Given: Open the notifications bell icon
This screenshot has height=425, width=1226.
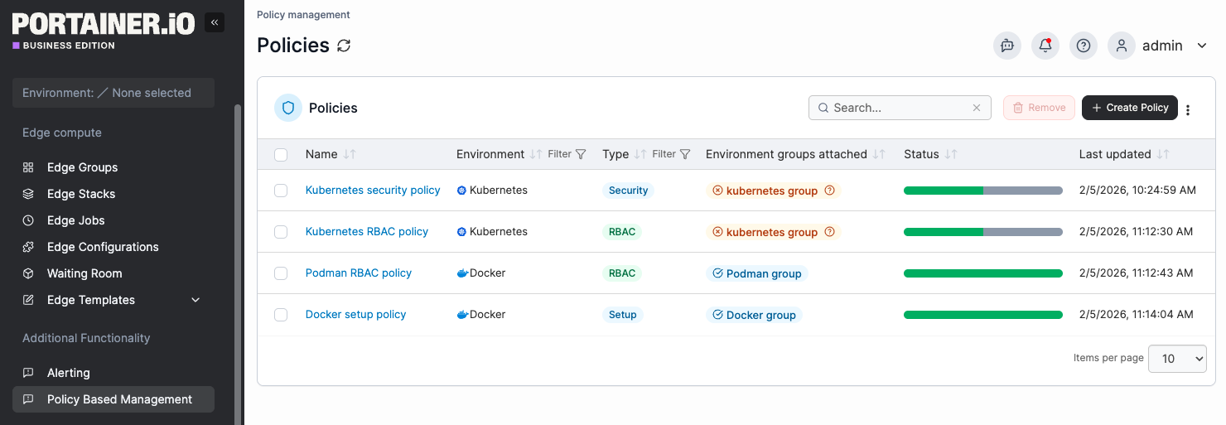Looking at the screenshot, I should (1045, 46).
